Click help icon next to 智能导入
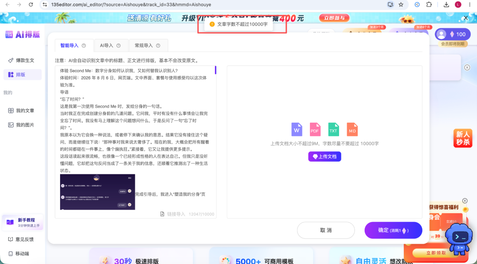 click(84, 45)
